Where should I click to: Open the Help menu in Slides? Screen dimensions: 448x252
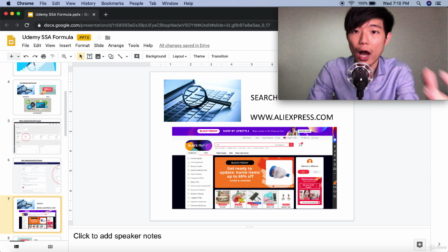pyautogui.click(x=148, y=45)
